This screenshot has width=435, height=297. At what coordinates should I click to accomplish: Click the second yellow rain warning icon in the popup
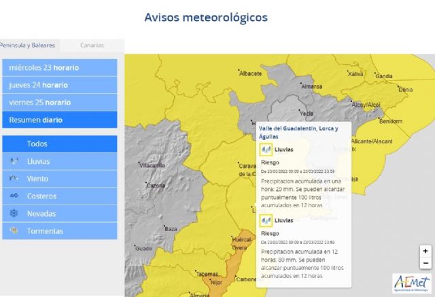click(x=266, y=220)
